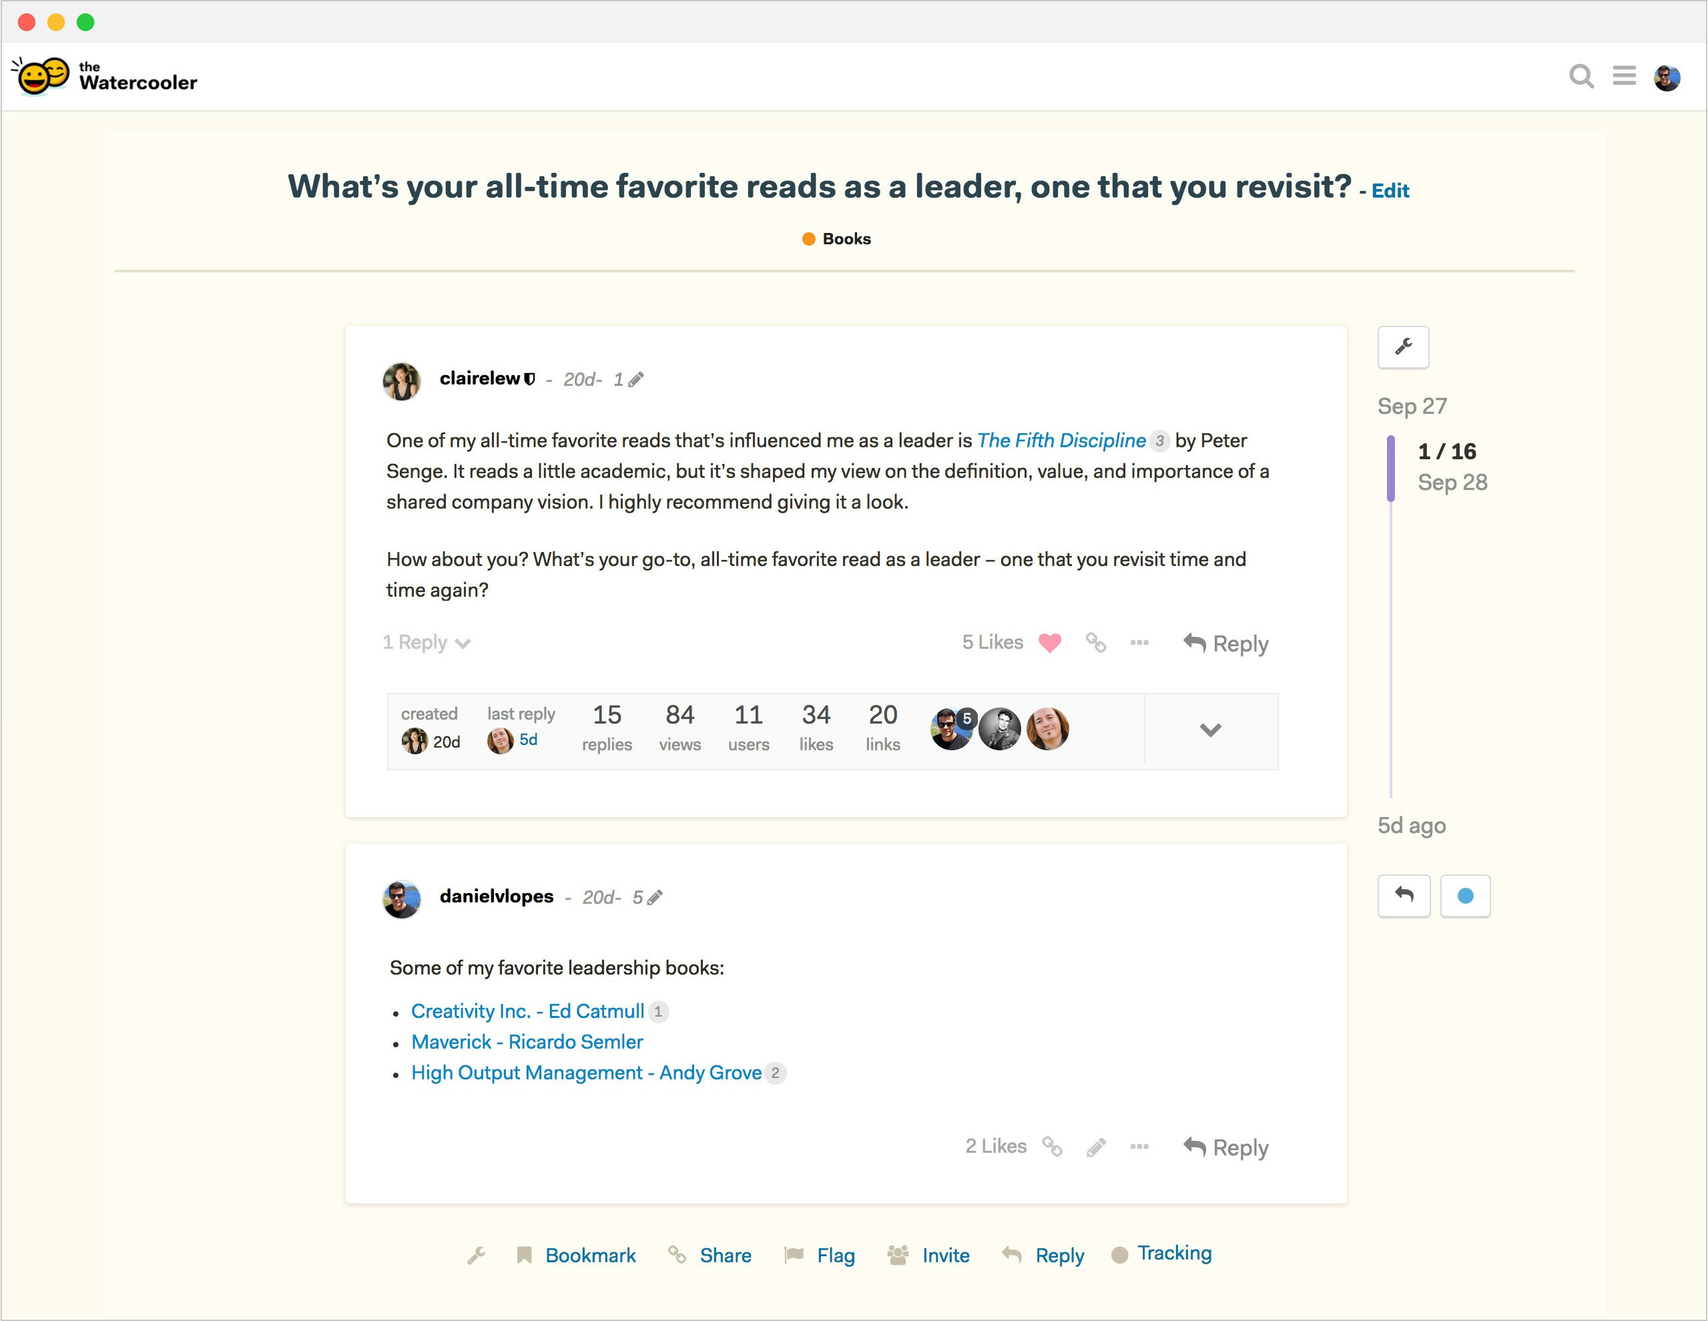Viewport: 1708px width, 1321px height.
Task: Click the ellipsis on clairelew's post
Action: [x=1139, y=643]
